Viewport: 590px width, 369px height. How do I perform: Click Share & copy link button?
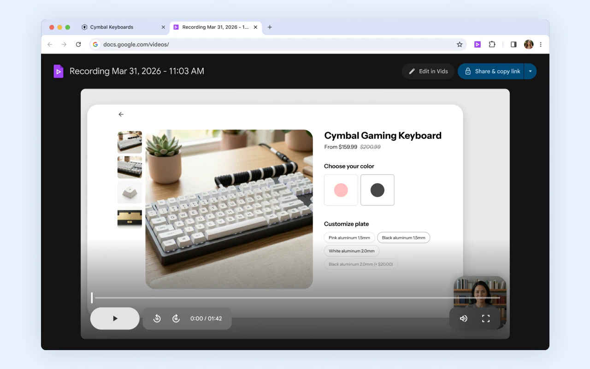pos(491,71)
